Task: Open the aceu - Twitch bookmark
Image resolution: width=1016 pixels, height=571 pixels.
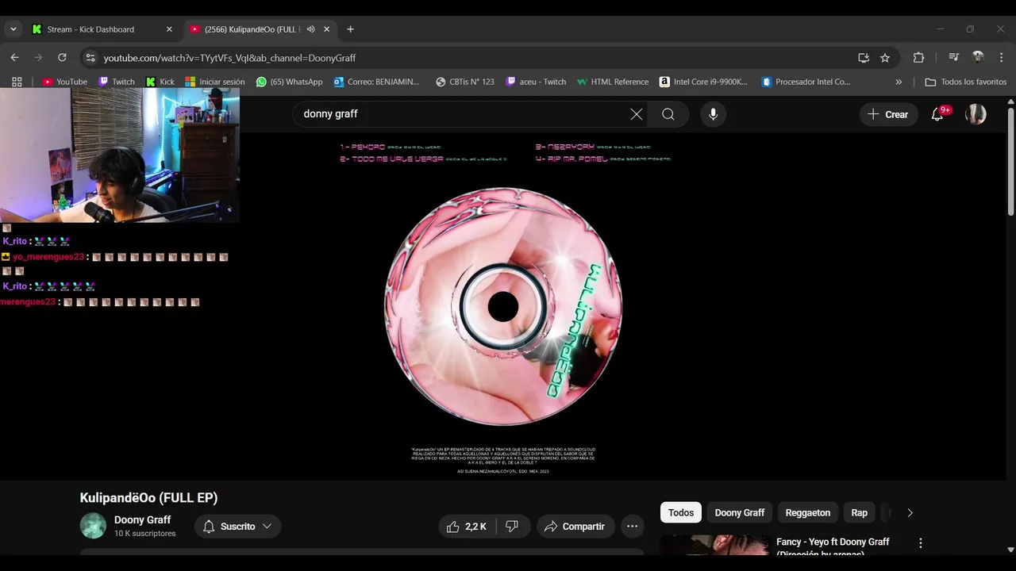Action: coord(537,82)
